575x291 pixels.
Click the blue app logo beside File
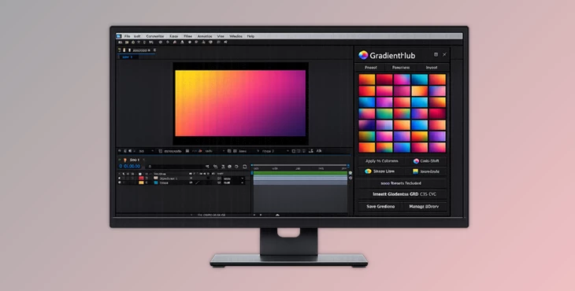[x=119, y=36]
